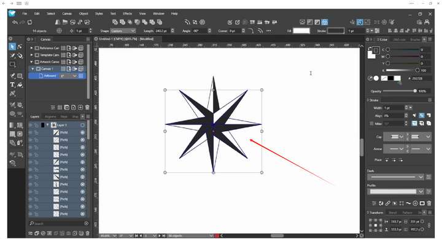This screenshot has height=239, width=442.
Task: Expand the Reference Canvas tree item
Action: (x=31, y=48)
